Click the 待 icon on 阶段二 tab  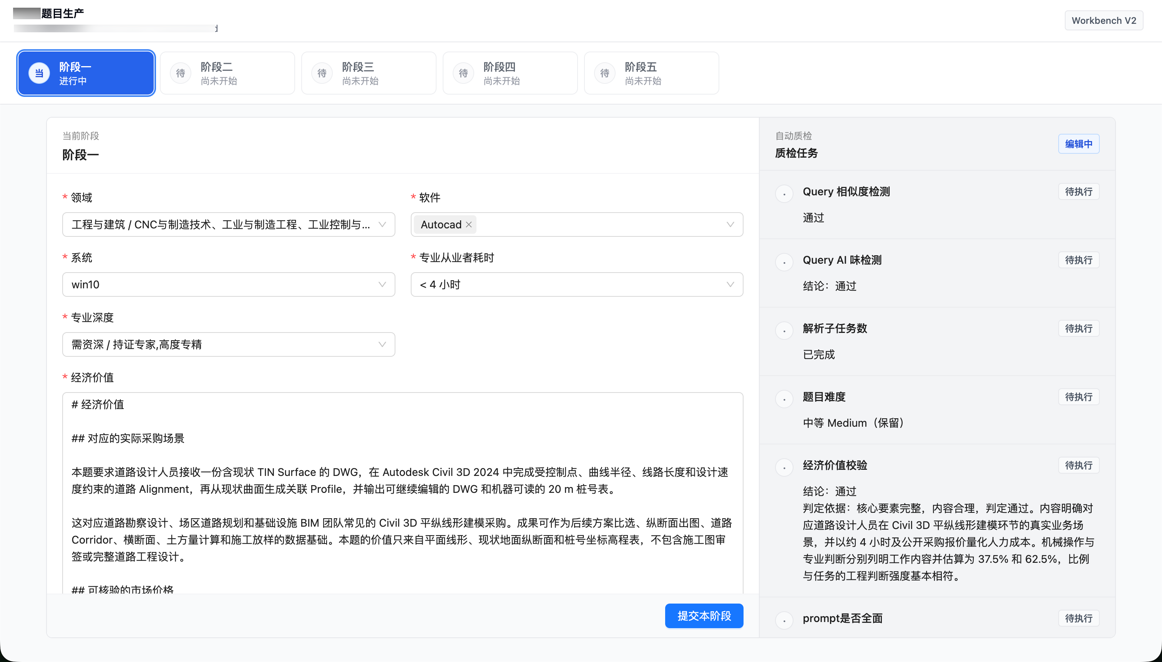tap(181, 73)
